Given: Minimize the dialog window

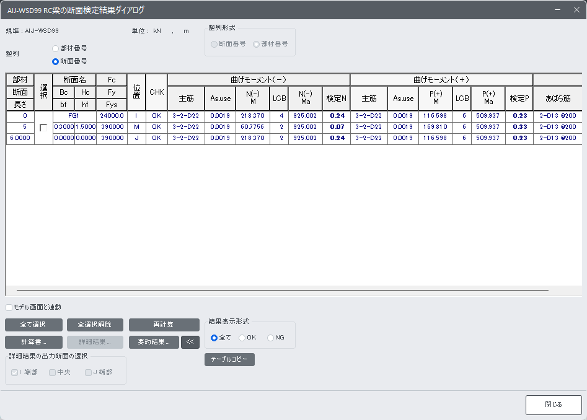Looking at the screenshot, I should coord(557,10).
